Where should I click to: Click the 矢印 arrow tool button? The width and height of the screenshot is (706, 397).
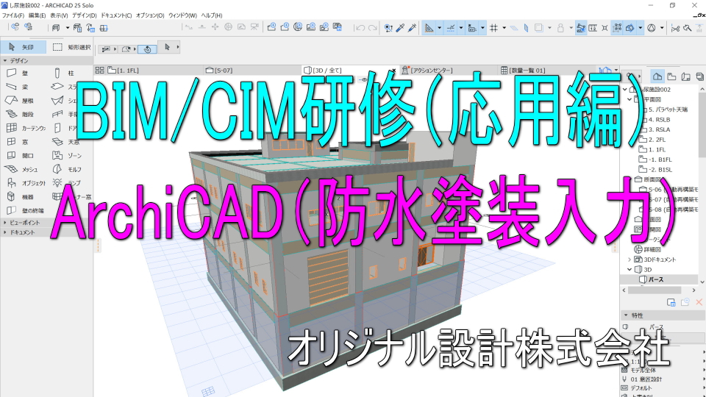point(24,47)
